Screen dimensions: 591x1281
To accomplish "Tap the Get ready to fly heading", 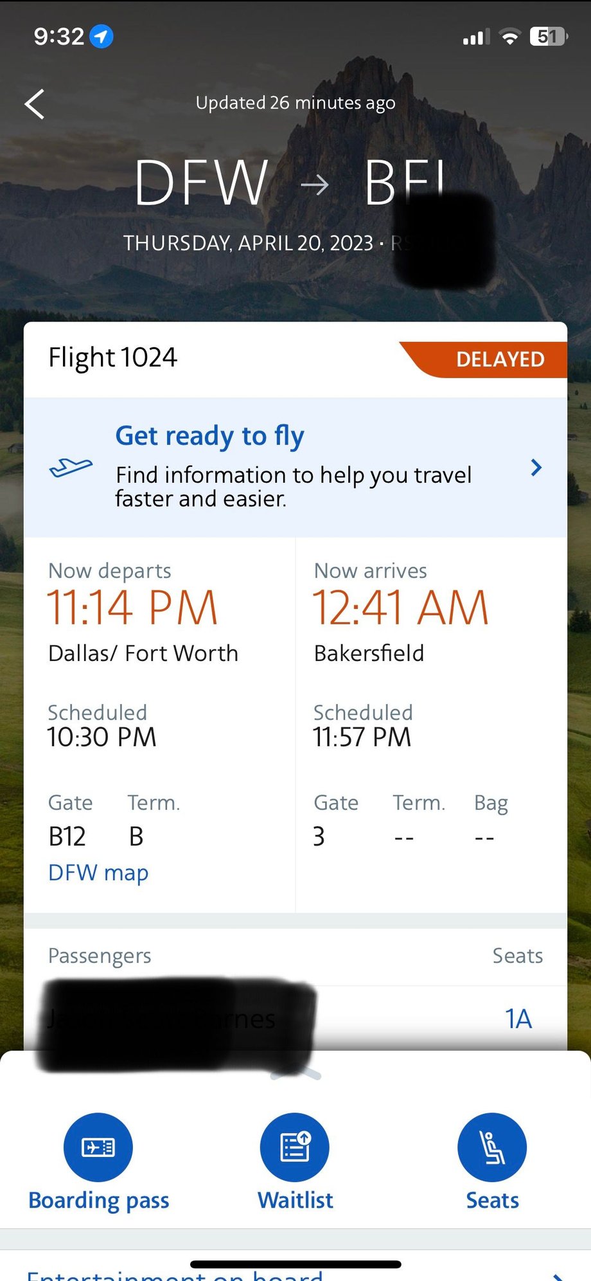I will 209,436.
